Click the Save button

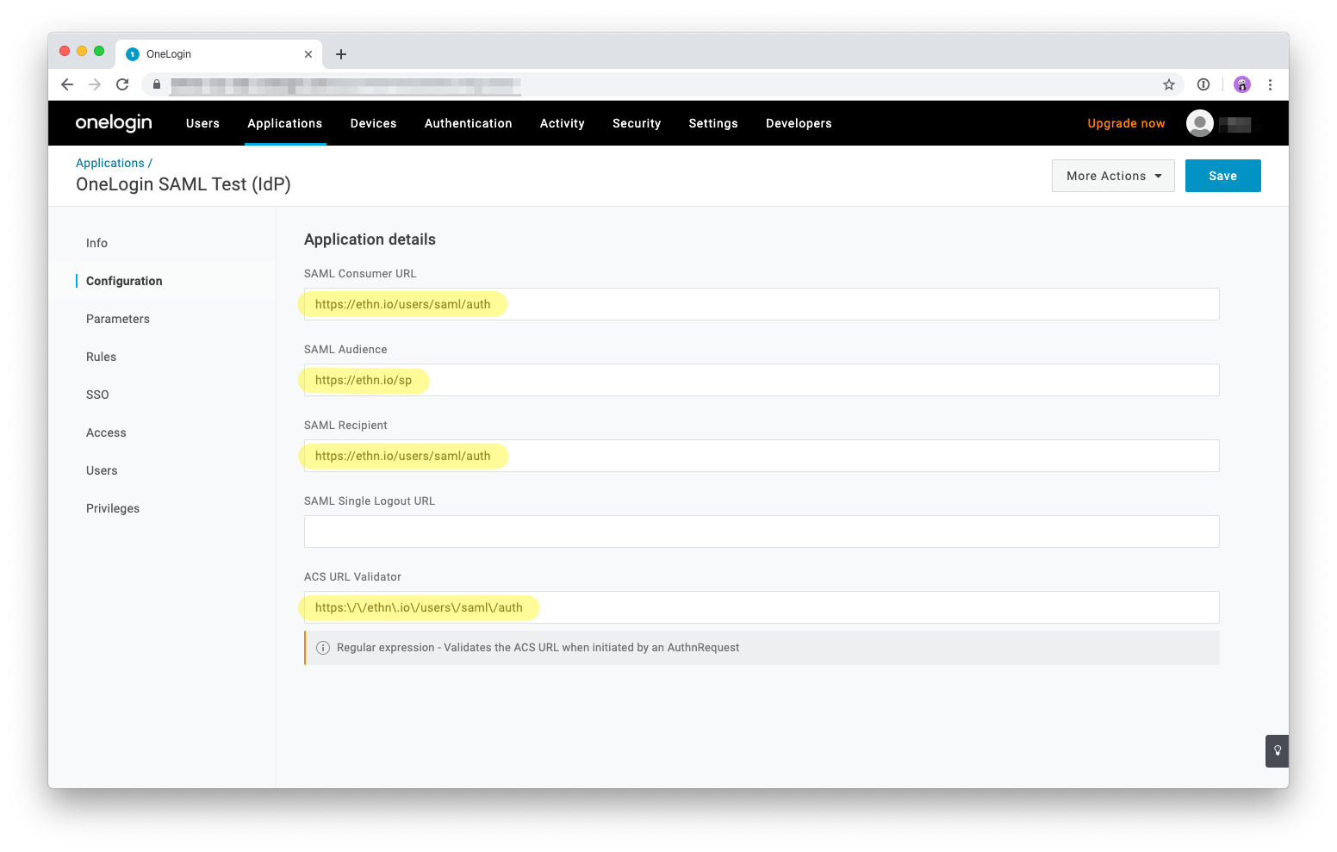click(x=1222, y=176)
